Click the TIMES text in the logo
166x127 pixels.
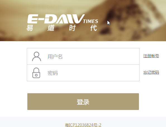90,21
